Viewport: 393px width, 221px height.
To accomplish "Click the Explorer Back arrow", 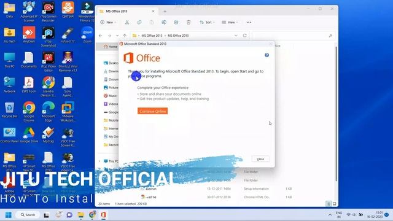I will point(101,36).
